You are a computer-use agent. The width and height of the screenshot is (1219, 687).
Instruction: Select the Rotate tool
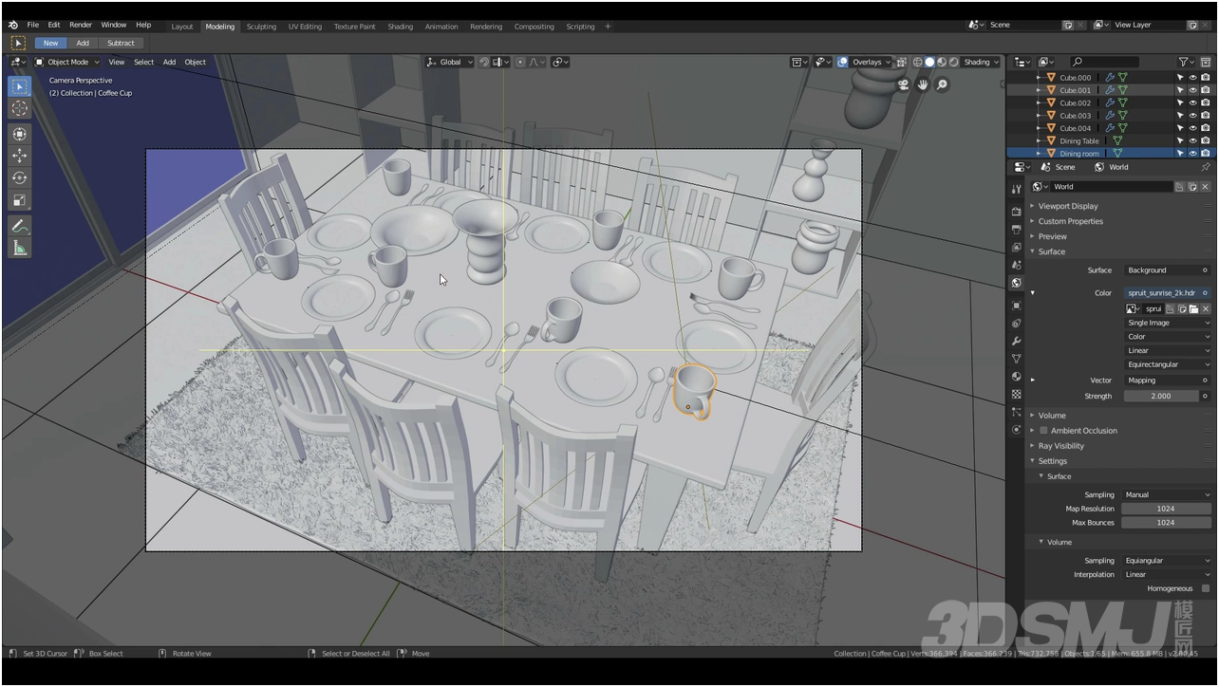click(x=20, y=177)
